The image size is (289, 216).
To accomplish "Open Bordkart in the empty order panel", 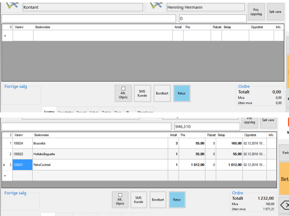I will pyautogui.click(x=161, y=93).
